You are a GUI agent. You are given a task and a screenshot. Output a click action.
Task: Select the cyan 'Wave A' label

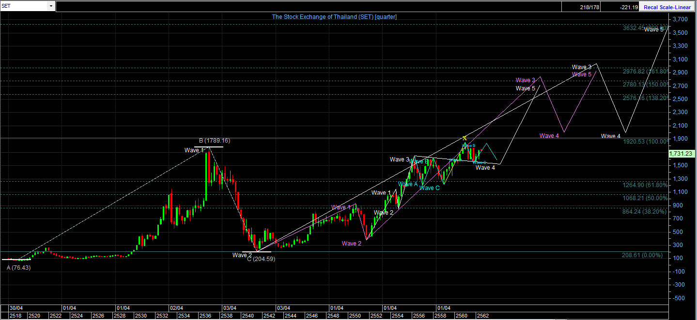408,184
